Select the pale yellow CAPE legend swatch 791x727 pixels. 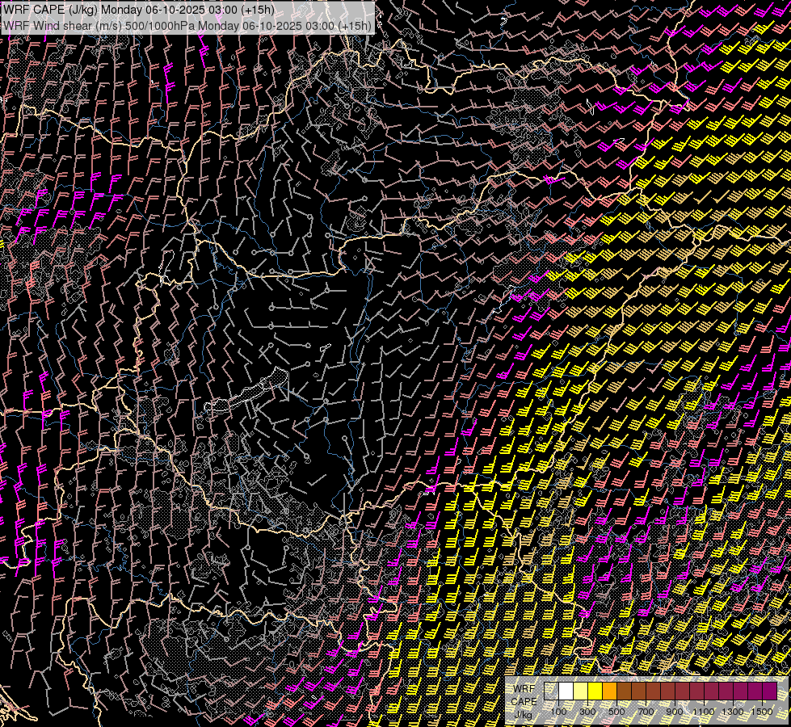[x=581, y=691]
